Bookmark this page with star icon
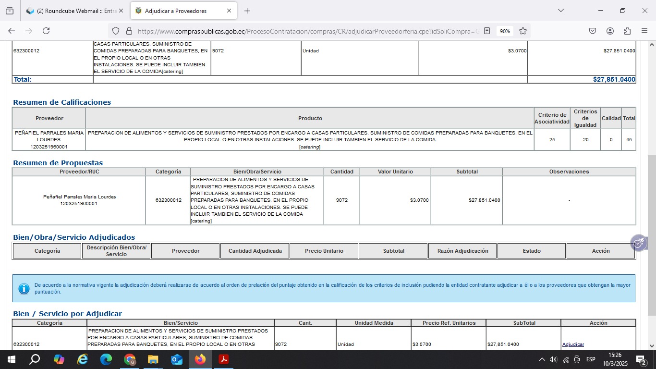The image size is (656, 369). [x=523, y=31]
